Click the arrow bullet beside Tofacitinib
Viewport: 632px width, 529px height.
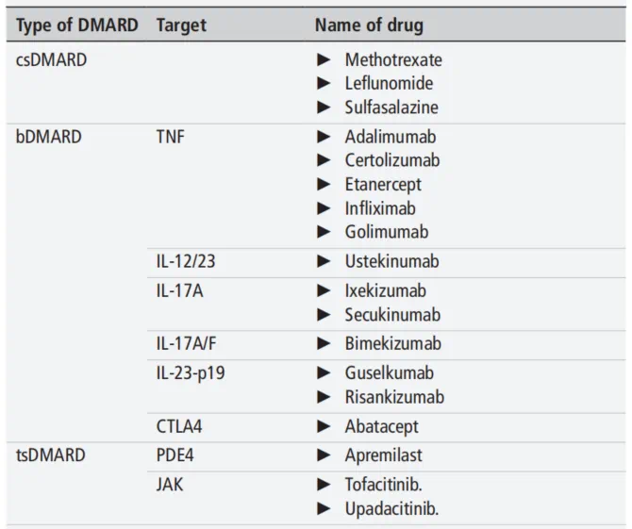(324, 485)
